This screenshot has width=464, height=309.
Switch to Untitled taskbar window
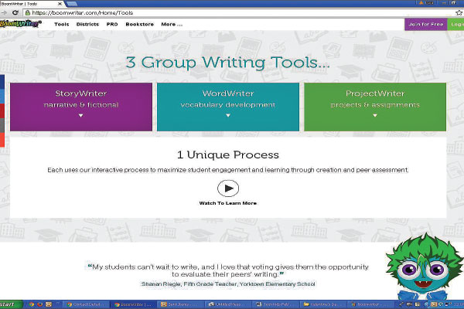pyautogui.click(x=228, y=304)
